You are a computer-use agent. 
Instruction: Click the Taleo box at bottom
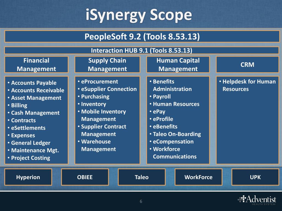tap(142, 177)
